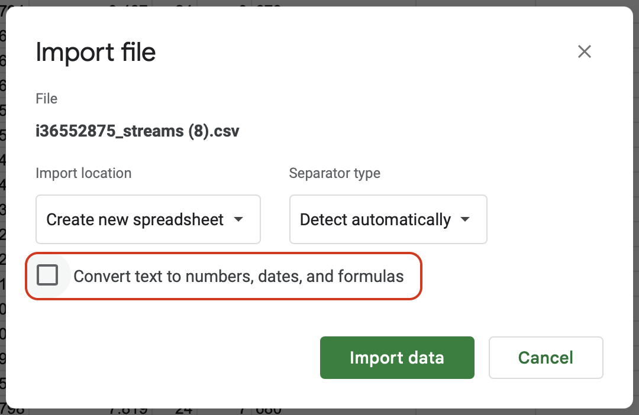Click the 'Convert text to numbers, dates, and formulas' label
The height and width of the screenshot is (415, 639).
pyautogui.click(x=238, y=276)
